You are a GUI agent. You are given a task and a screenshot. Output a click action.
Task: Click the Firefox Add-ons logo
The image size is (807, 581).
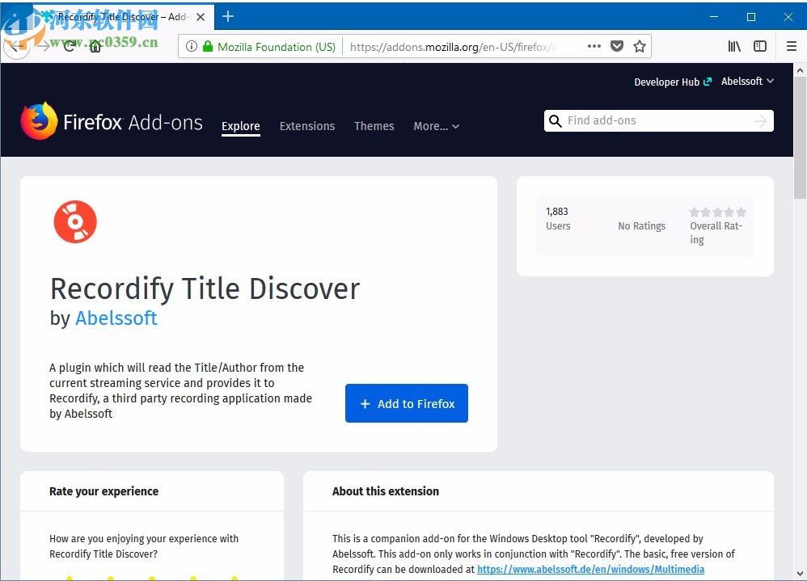[112, 121]
